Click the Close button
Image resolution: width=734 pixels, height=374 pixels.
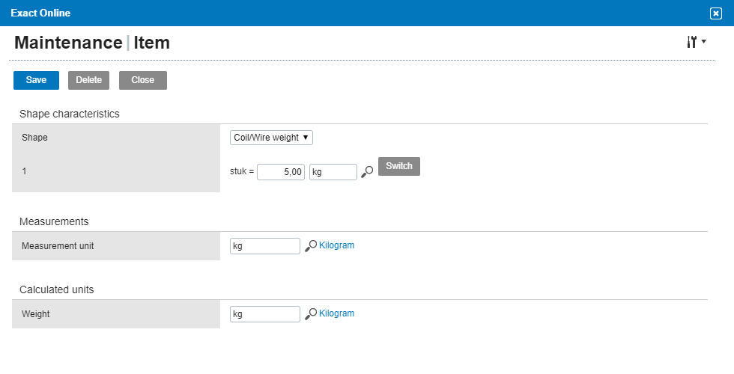coord(143,80)
